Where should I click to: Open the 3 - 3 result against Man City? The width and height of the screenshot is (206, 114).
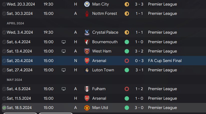point(139,4)
